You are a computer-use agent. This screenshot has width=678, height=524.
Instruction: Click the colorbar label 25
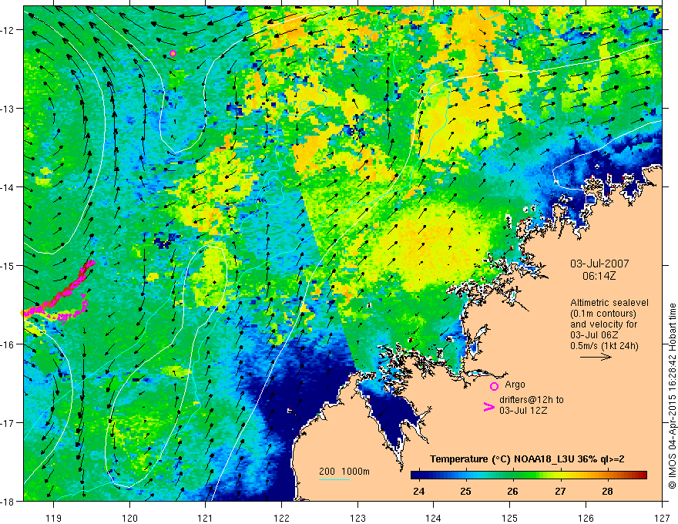[x=465, y=491]
